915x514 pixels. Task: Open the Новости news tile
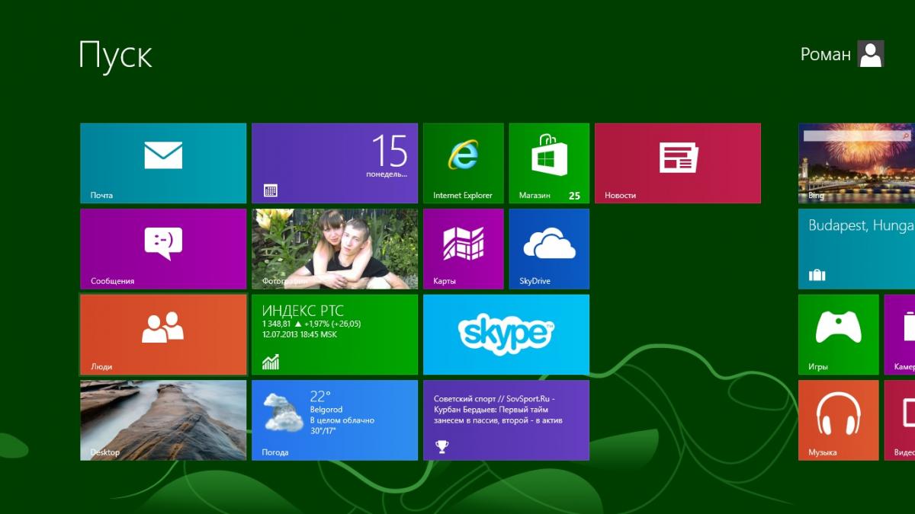[x=678, y=163]
